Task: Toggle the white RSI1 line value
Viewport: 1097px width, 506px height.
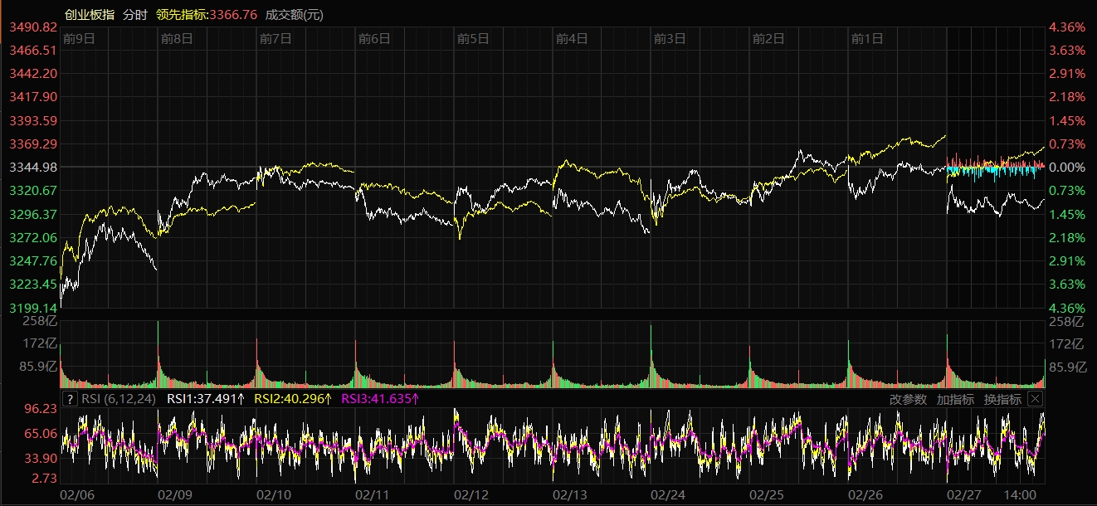Action: [206, 399]
